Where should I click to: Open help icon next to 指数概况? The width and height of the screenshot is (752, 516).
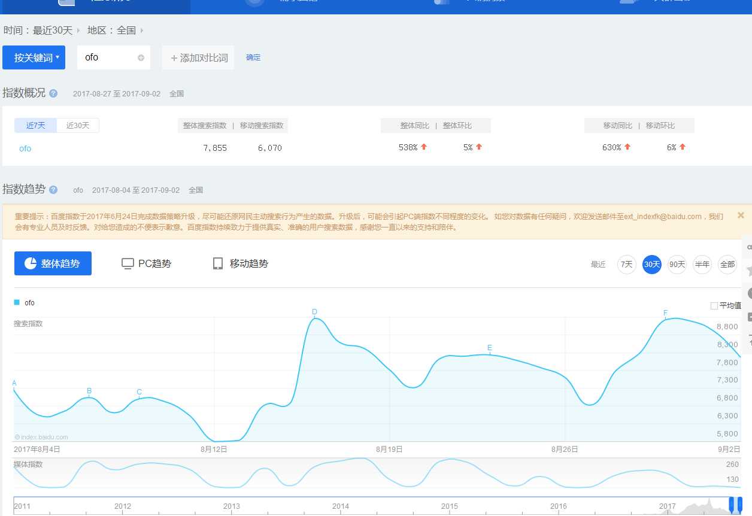(53, 93)
